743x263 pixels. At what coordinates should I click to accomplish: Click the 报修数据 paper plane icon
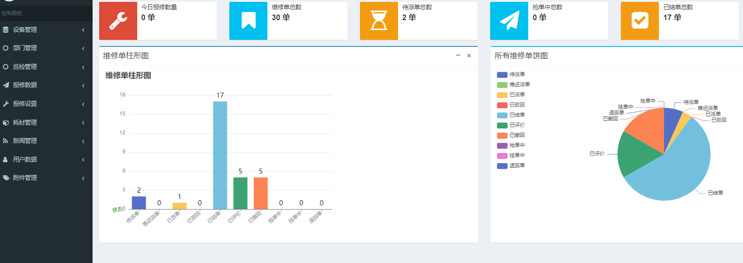[x=6, y=85]
